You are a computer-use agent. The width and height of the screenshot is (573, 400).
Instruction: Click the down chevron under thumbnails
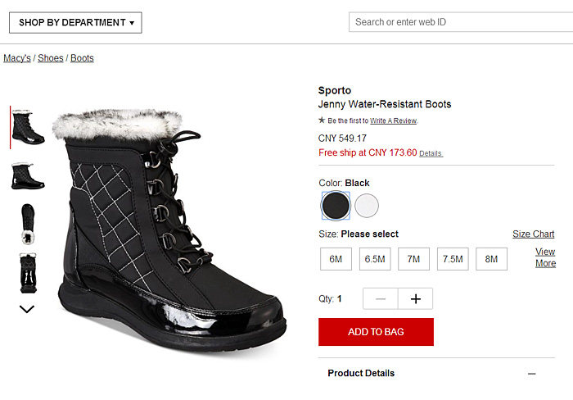point(26,309)
